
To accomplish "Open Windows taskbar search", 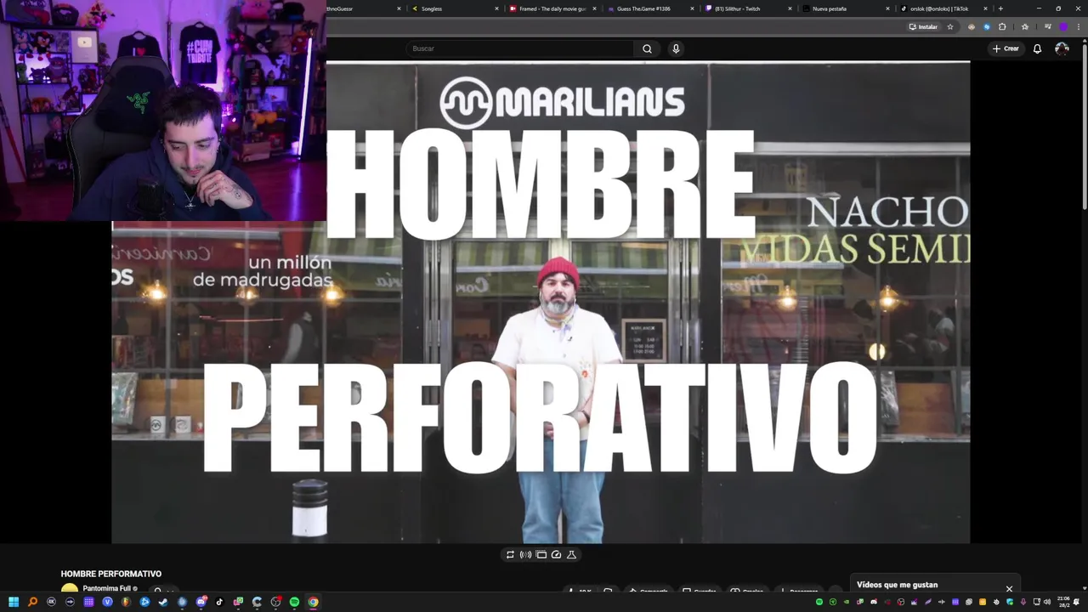I will (x=32, y=602).
